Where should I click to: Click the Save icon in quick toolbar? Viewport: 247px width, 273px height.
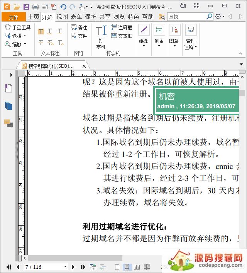pyautogui.click(x=26, y=7)
